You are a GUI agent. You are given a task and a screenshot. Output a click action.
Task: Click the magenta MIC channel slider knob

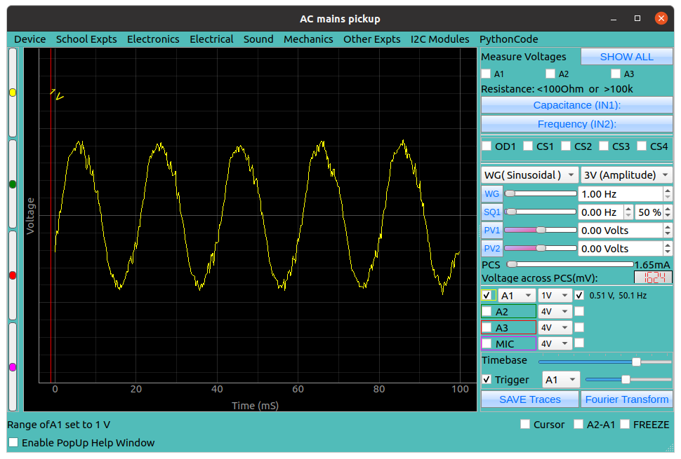pos(13,367)
